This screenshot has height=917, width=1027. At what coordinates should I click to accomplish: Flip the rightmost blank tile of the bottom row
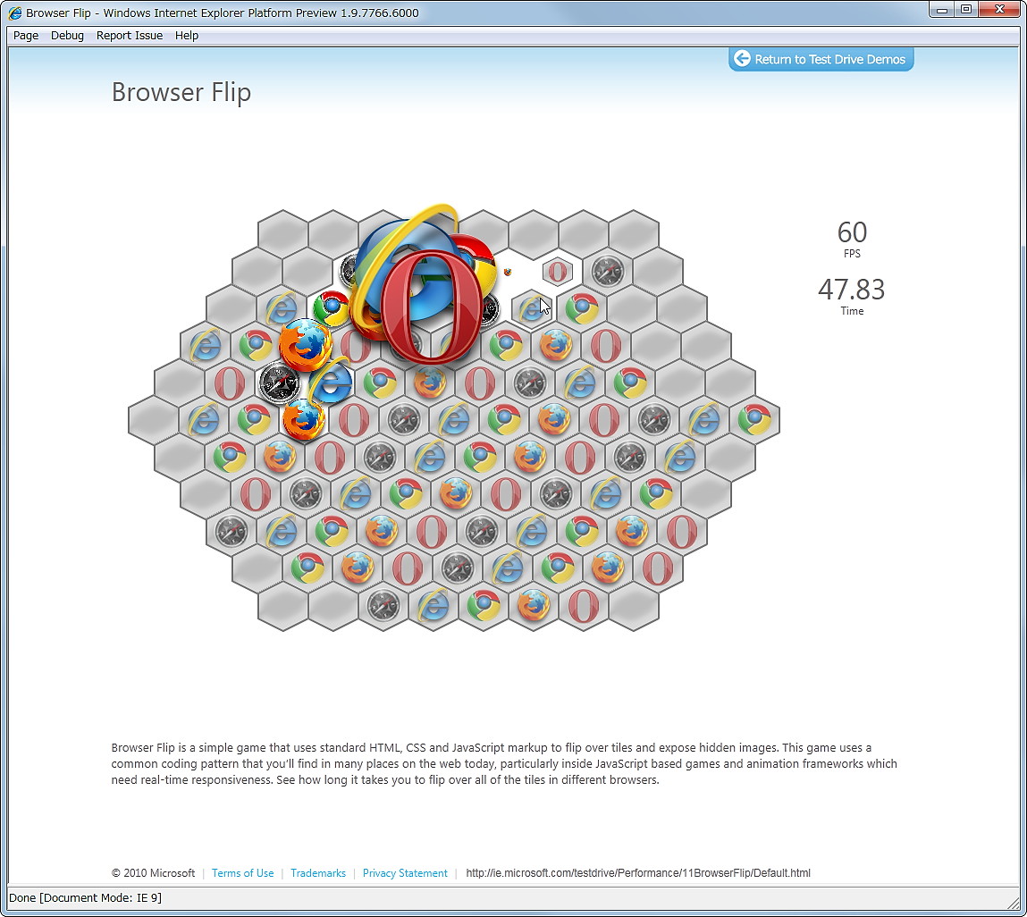click(634, 605)
